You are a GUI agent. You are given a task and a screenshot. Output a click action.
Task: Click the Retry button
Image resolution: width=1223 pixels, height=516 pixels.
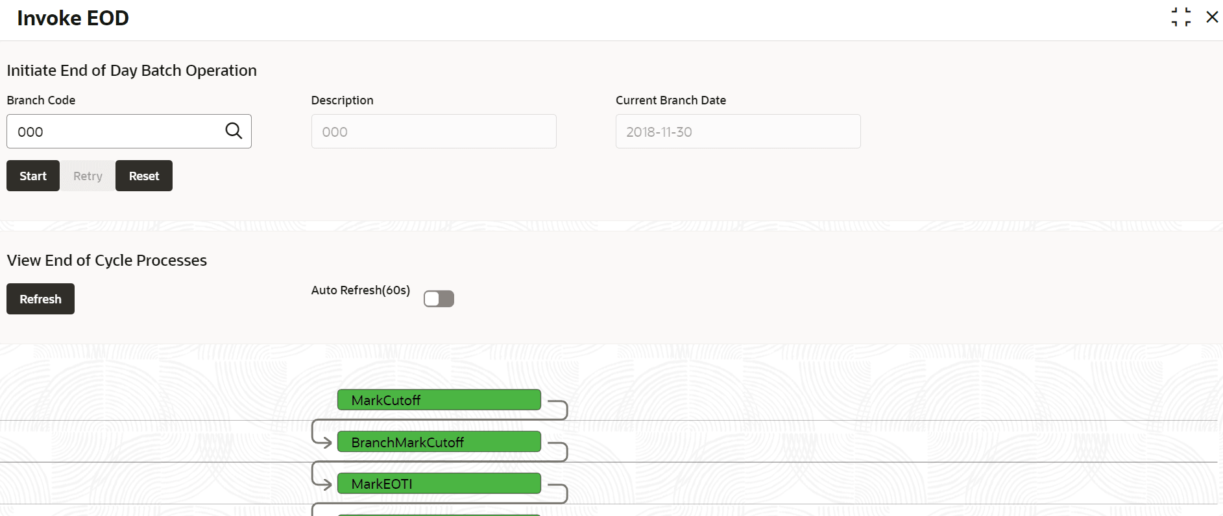[x=88, y=176]
